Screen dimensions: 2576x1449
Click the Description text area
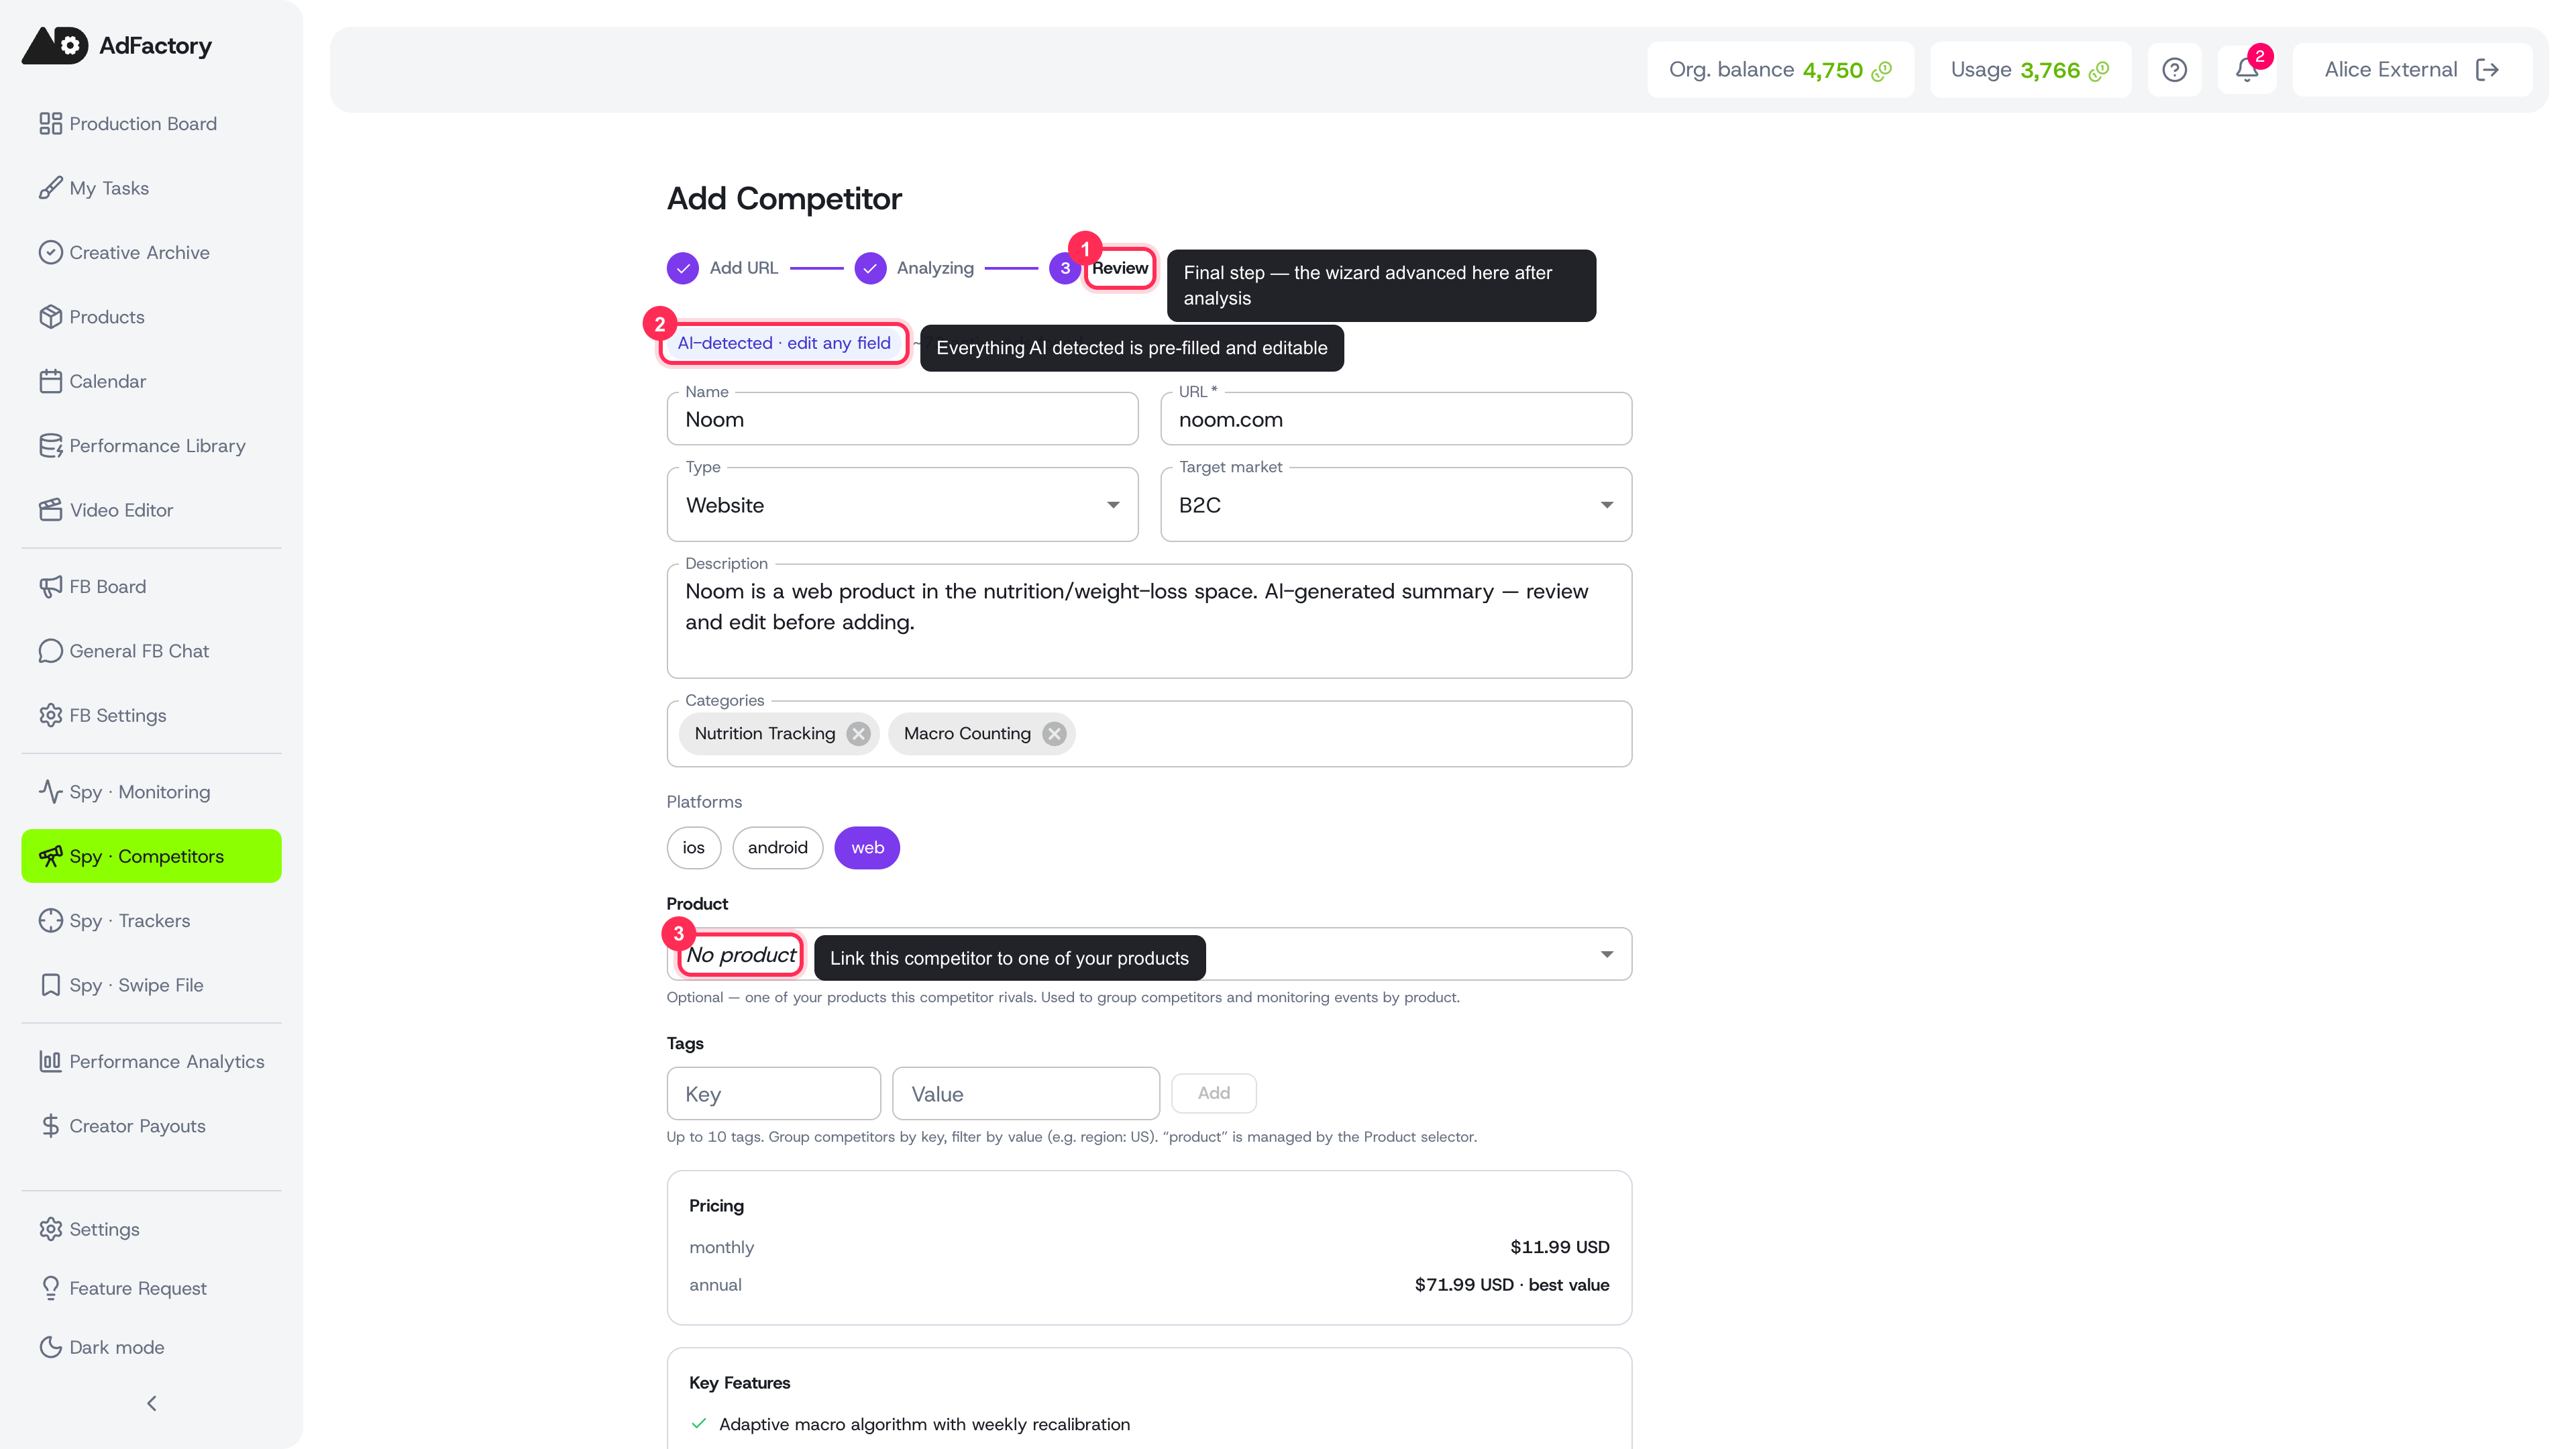coord(1149,621)
